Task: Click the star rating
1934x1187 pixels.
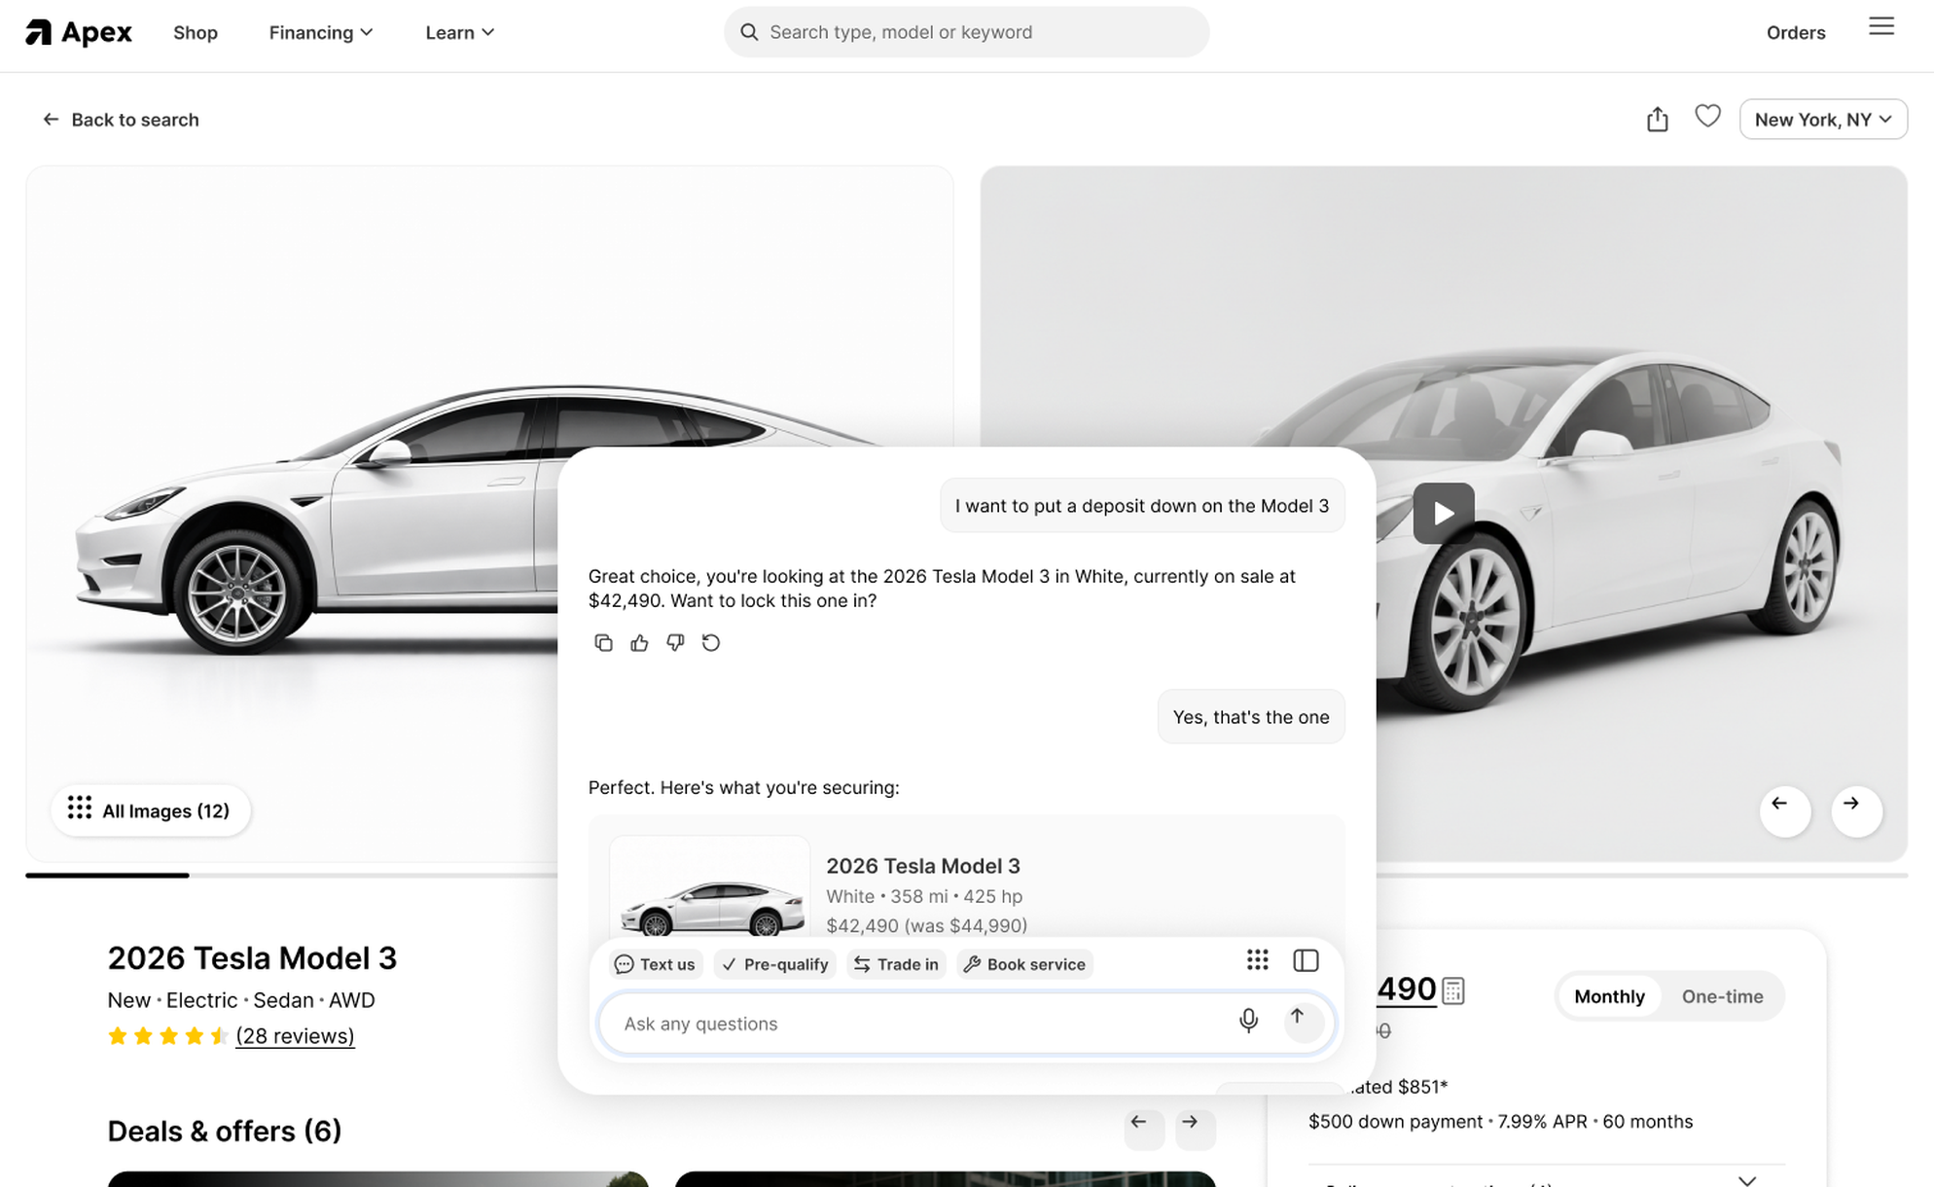Action: pos(167,1036)
